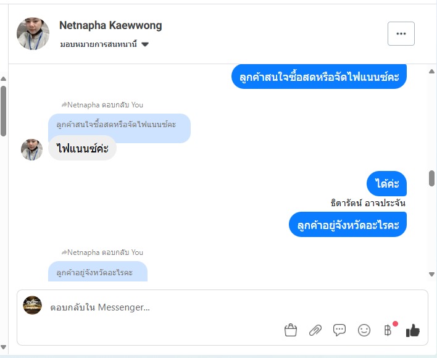Type in the ตอบกลับใน Messenger reply field
This screenshot has height=358, width=437.
(x=185, y=307)
